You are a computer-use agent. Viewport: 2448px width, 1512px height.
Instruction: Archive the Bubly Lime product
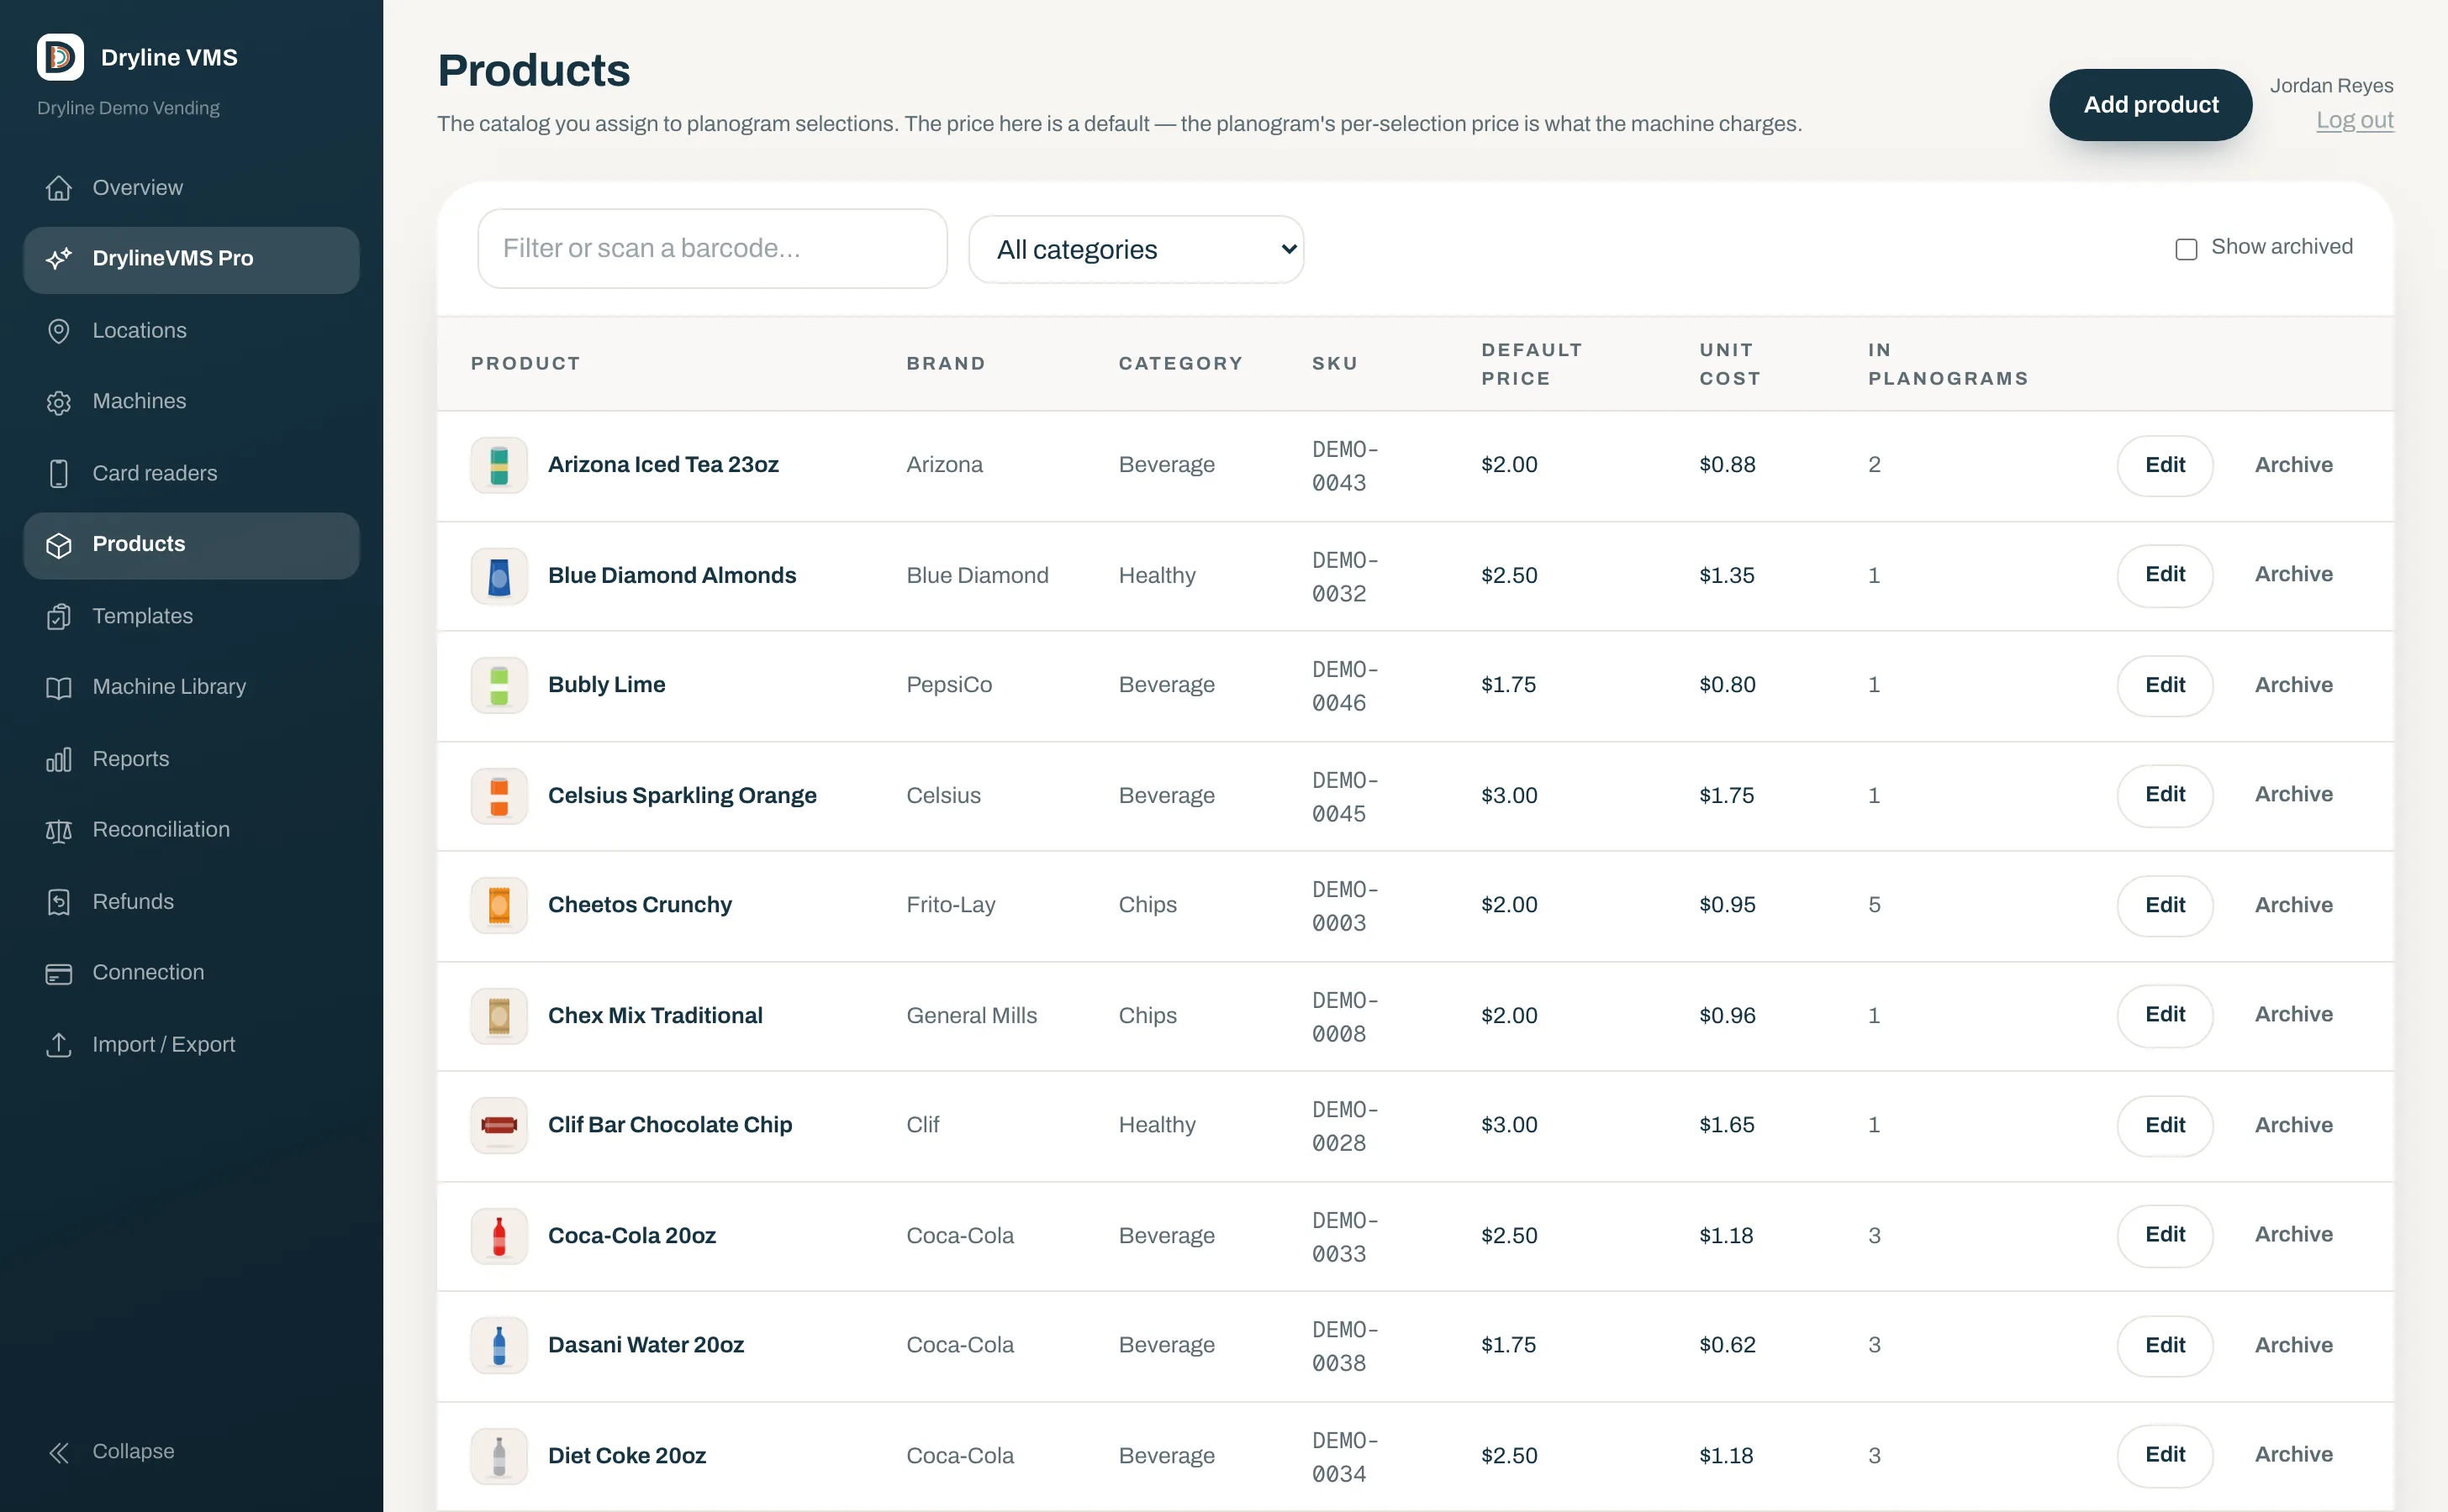pyautogui.click(x=2294, y=685)
